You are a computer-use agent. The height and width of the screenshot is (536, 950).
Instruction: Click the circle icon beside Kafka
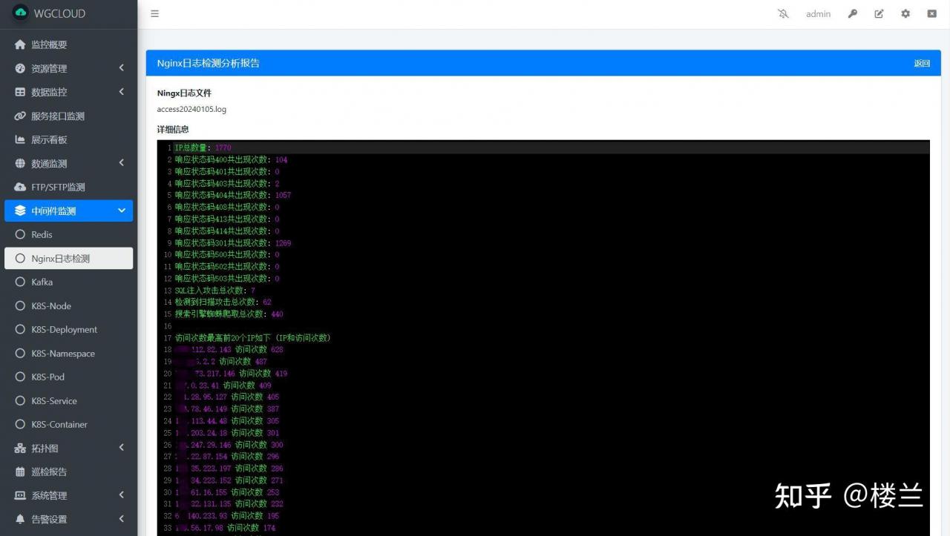pos(20,282)
